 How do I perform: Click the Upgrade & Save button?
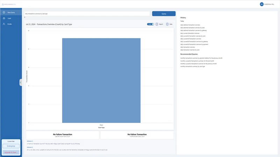[11, 152]
